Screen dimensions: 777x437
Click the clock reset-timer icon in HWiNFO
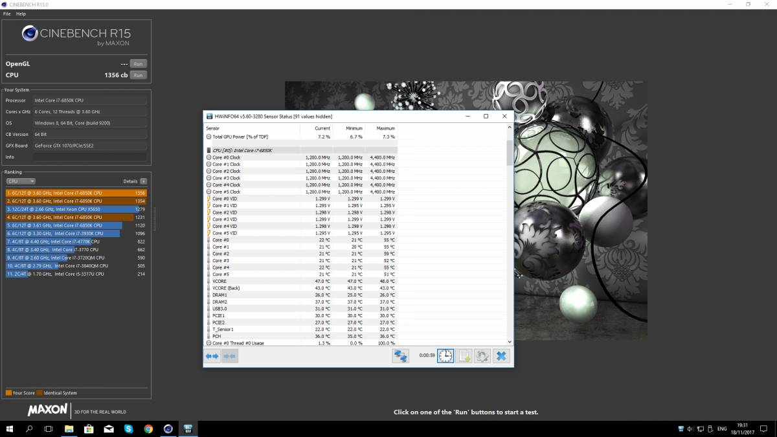click(x=445, y=356)
